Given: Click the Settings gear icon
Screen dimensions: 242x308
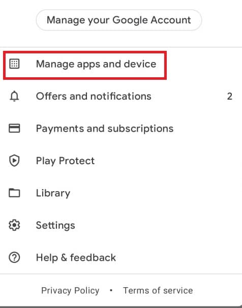Looking at the screenshot, I should (x=14, y=225).
